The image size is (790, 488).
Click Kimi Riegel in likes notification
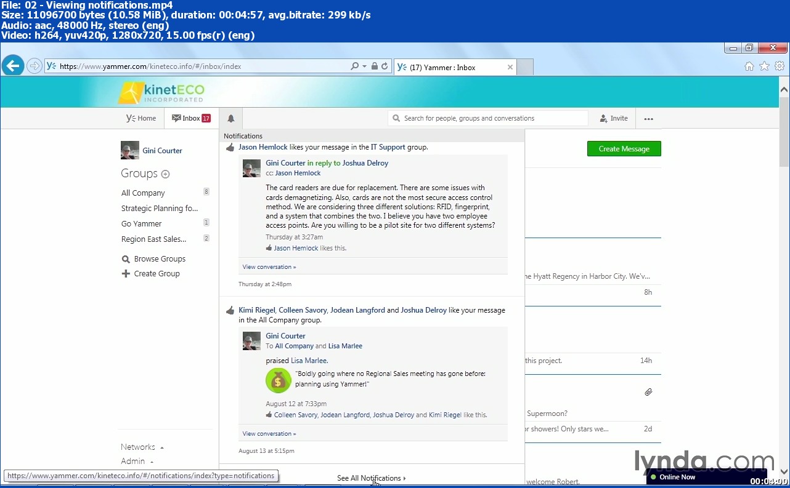(x=256, y=310)
